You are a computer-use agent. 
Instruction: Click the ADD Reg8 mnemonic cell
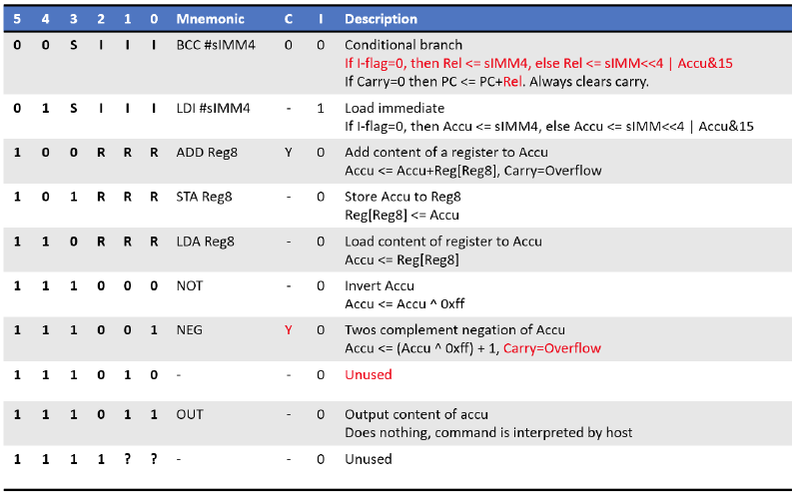[205, 155]
